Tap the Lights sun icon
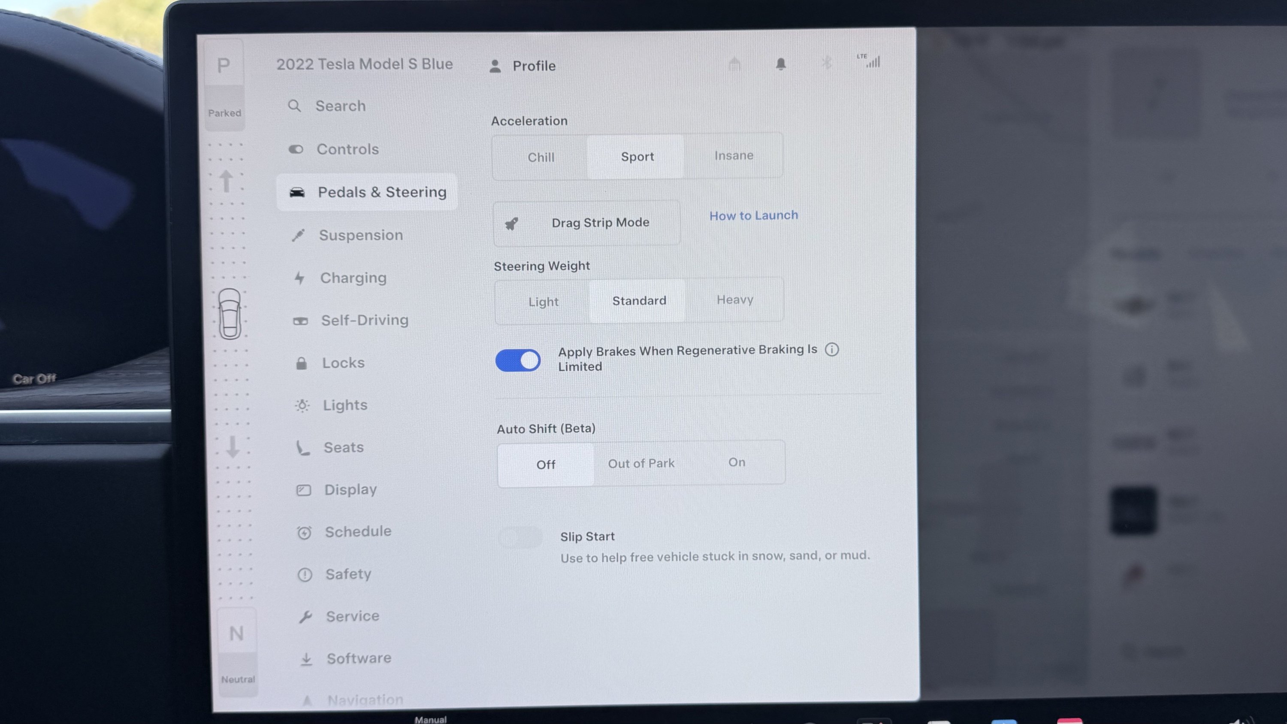This screenshot has width=1287, height=724. click(302, 405)
